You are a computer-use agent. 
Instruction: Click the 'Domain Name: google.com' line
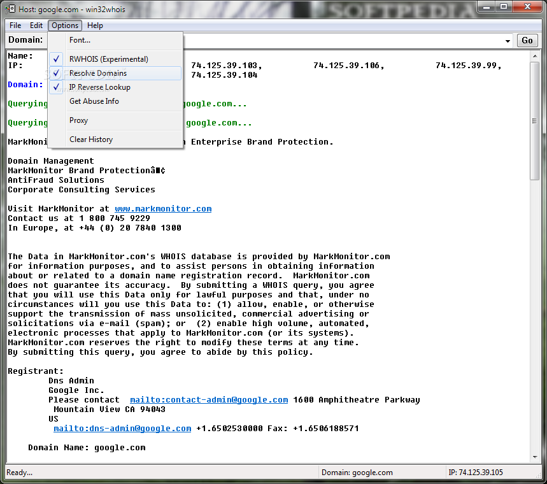[x=87, y=448]
